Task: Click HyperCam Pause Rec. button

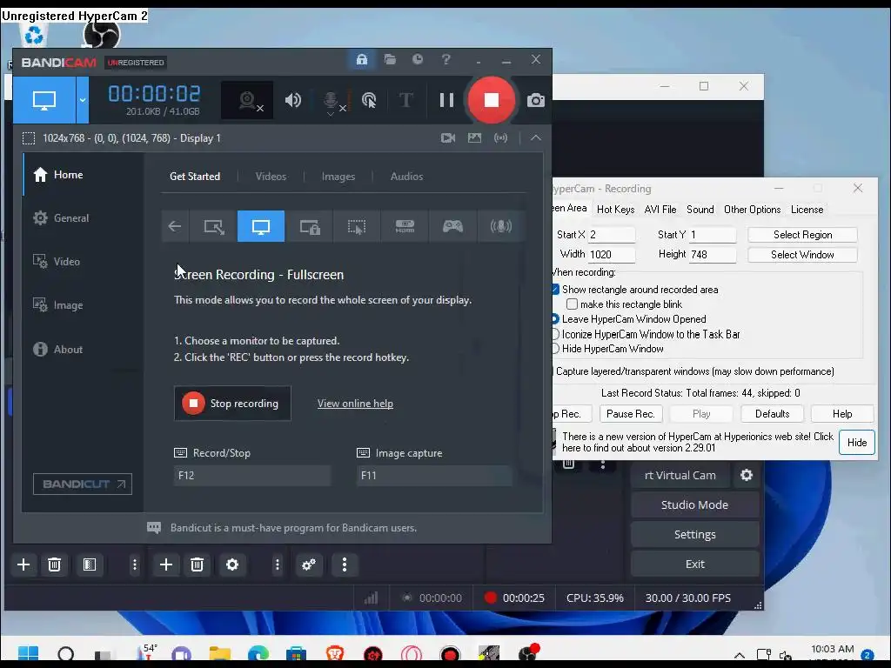Action: coord(630,414)
